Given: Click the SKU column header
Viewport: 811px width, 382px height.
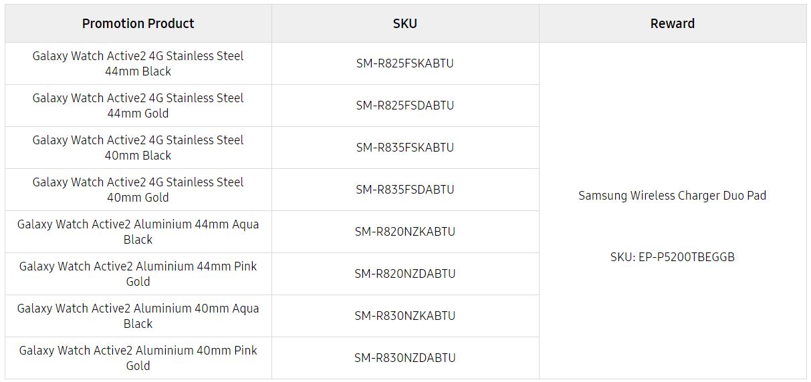Looking at the screenshot, I should (x=404, y=23).
